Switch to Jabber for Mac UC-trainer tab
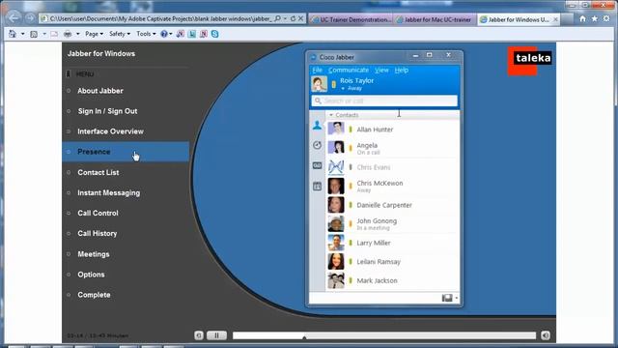618x348 pixels. (x=435, y=19)
